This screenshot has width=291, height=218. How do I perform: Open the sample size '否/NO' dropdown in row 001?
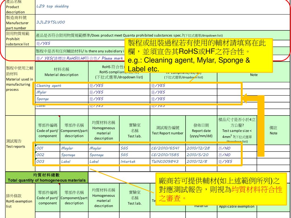coord(237,148)
